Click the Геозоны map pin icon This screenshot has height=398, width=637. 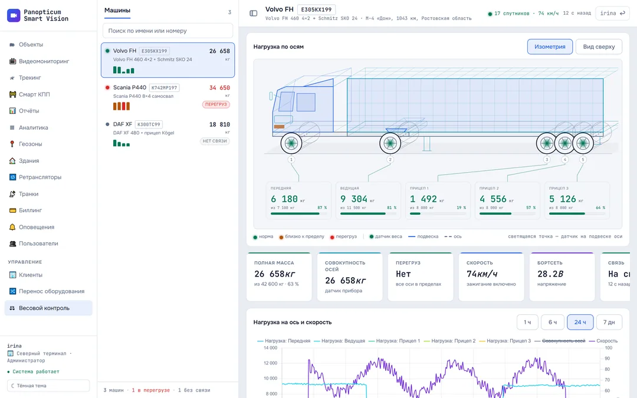point(12,144)
